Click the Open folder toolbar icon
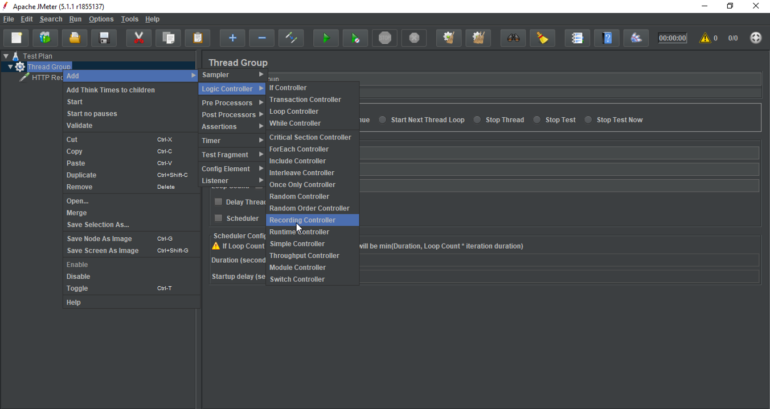Viewport: 770px width, 409px height. (75, 38)
